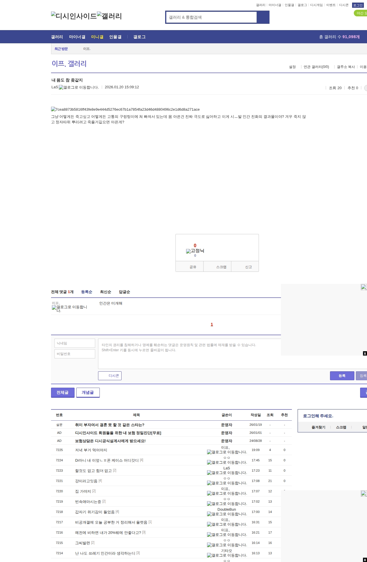
Task: Switch to the 개념글 post list
Action: click(88, 393)
